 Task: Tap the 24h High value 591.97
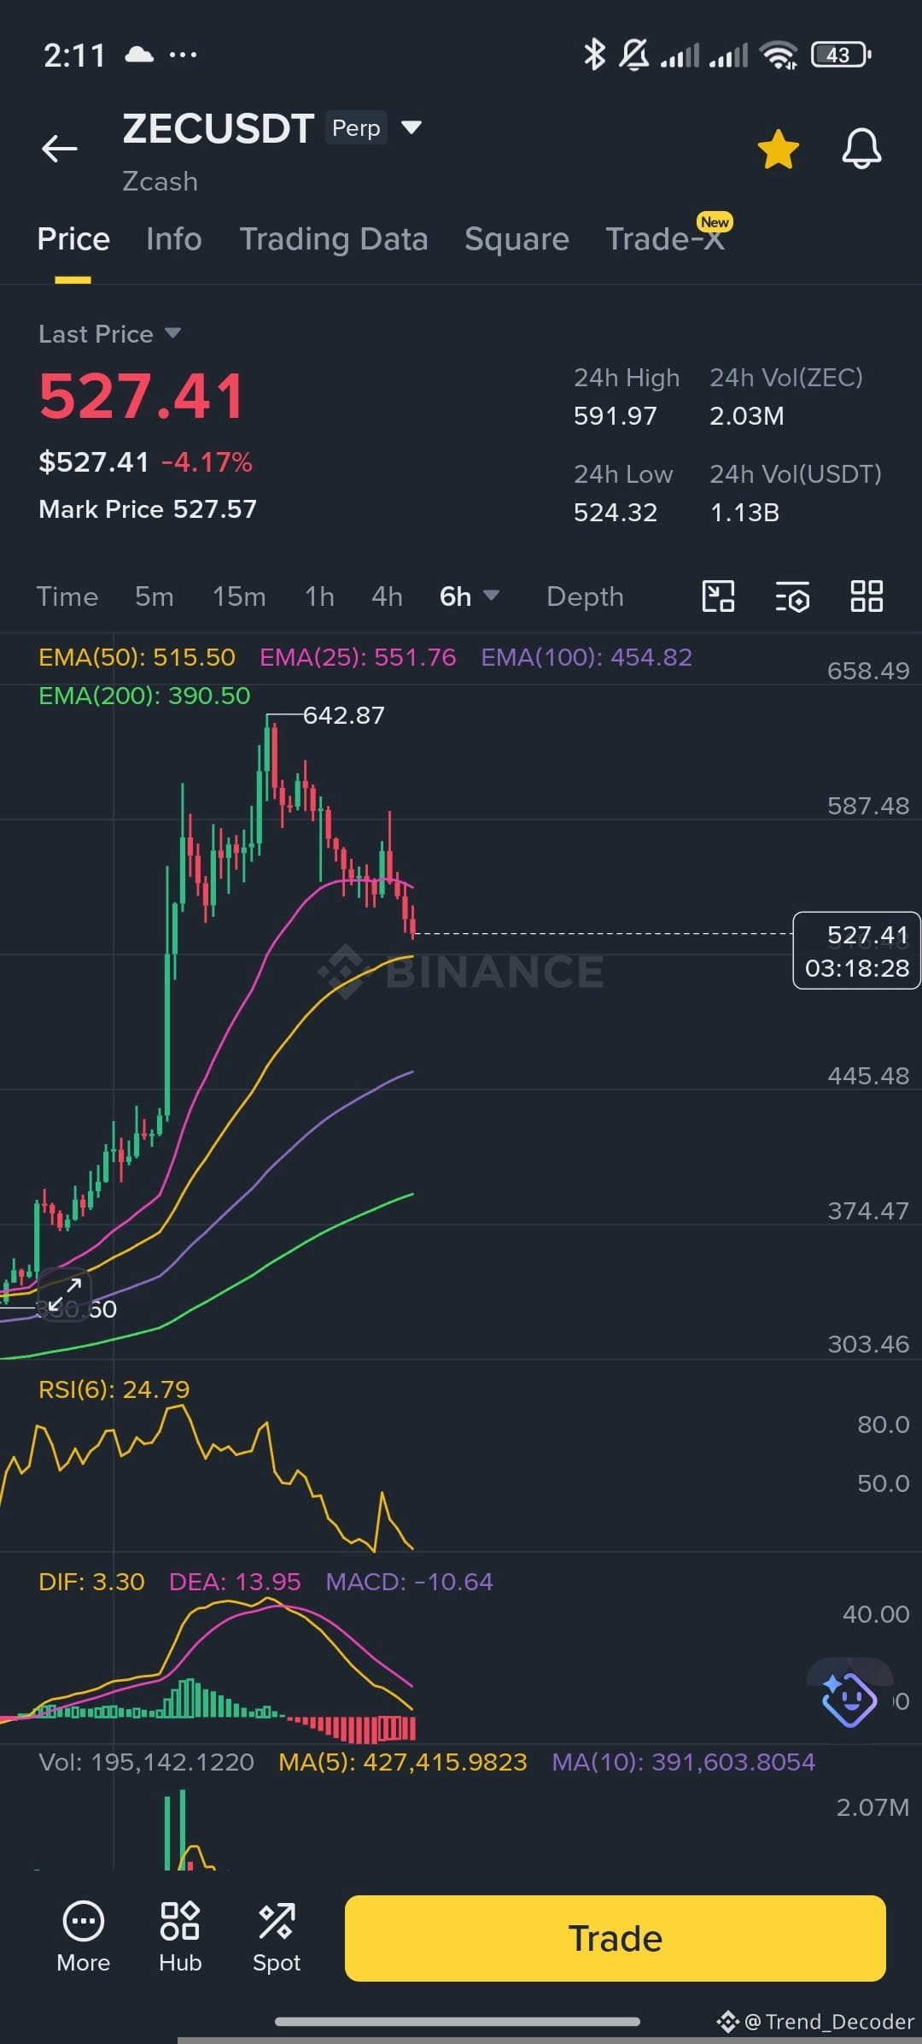click(x=616, y=416)
